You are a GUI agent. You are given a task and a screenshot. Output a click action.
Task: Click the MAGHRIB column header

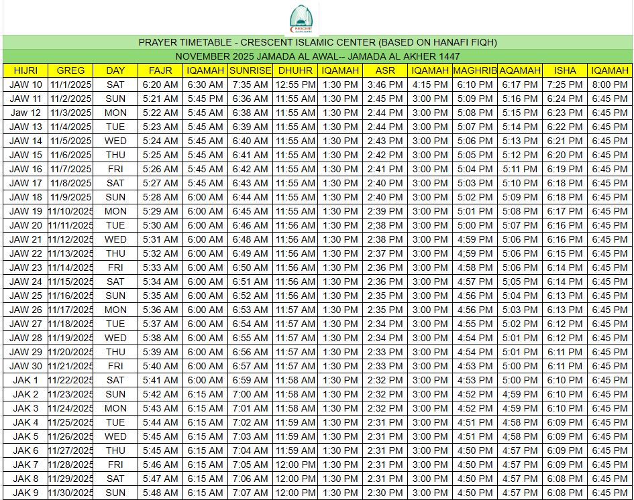[x=474, y=70]
